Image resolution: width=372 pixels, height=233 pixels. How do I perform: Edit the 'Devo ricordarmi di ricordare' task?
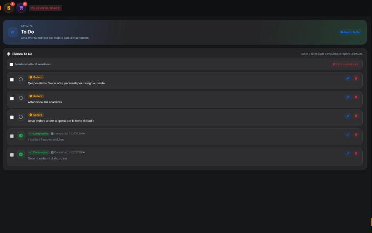(348, 153)
